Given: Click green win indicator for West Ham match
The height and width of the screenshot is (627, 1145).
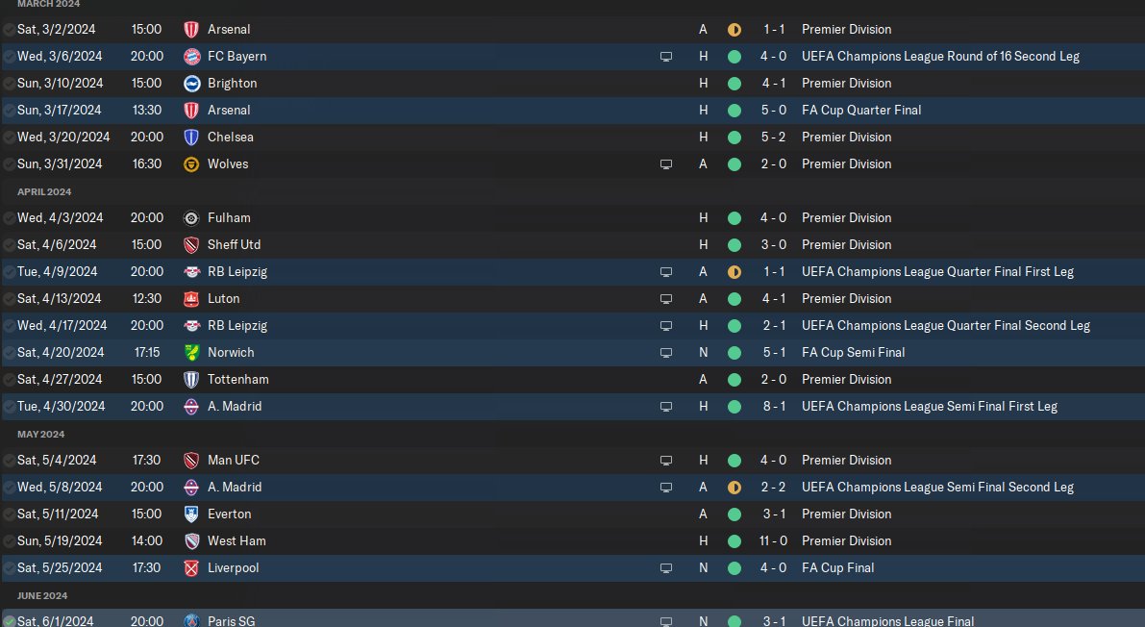Looking at the screenshot, I should click(734, 541).
